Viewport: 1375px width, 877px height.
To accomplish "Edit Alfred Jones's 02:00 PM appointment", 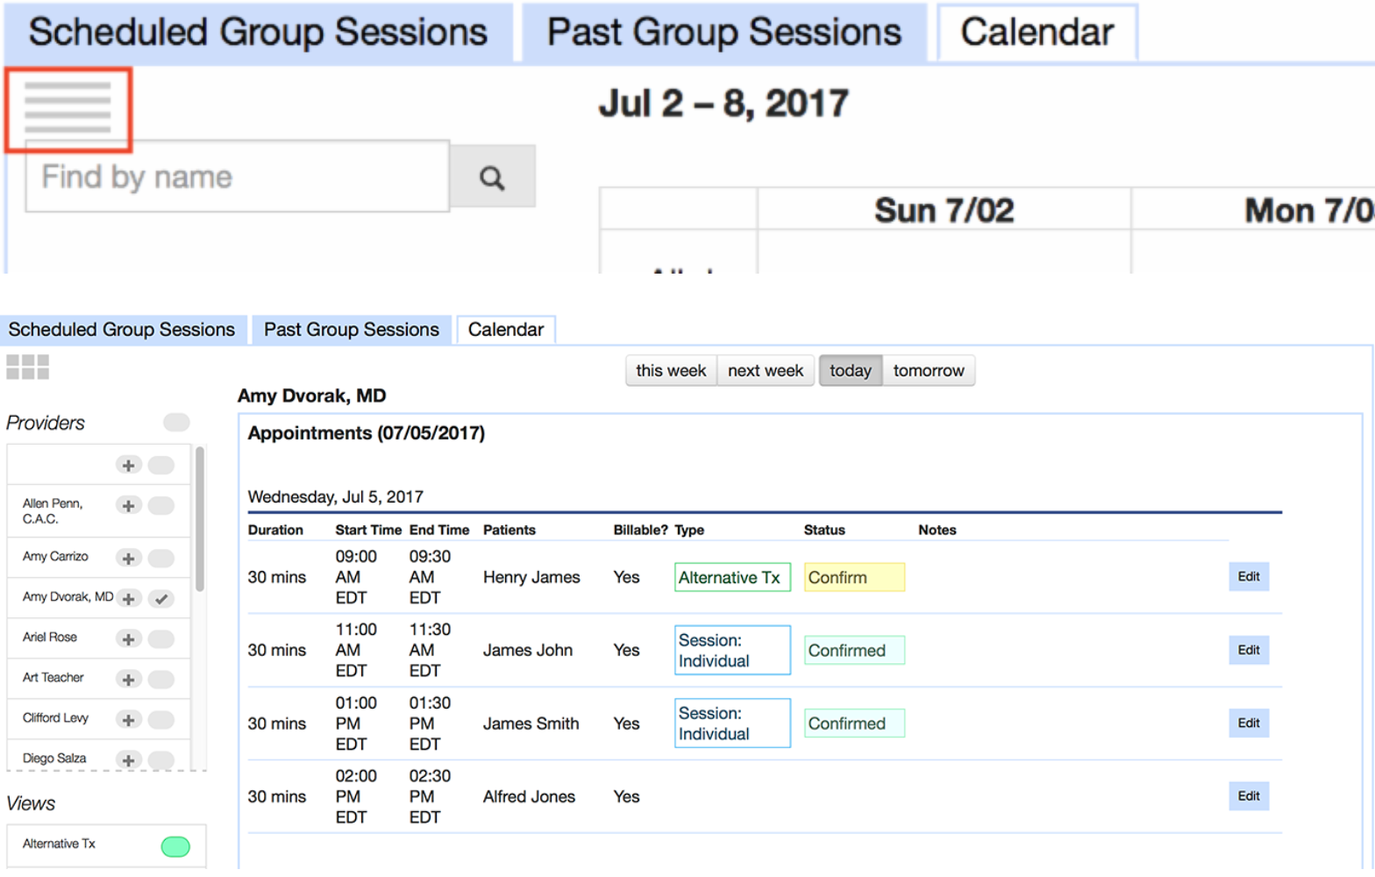I will (1248, 796).
